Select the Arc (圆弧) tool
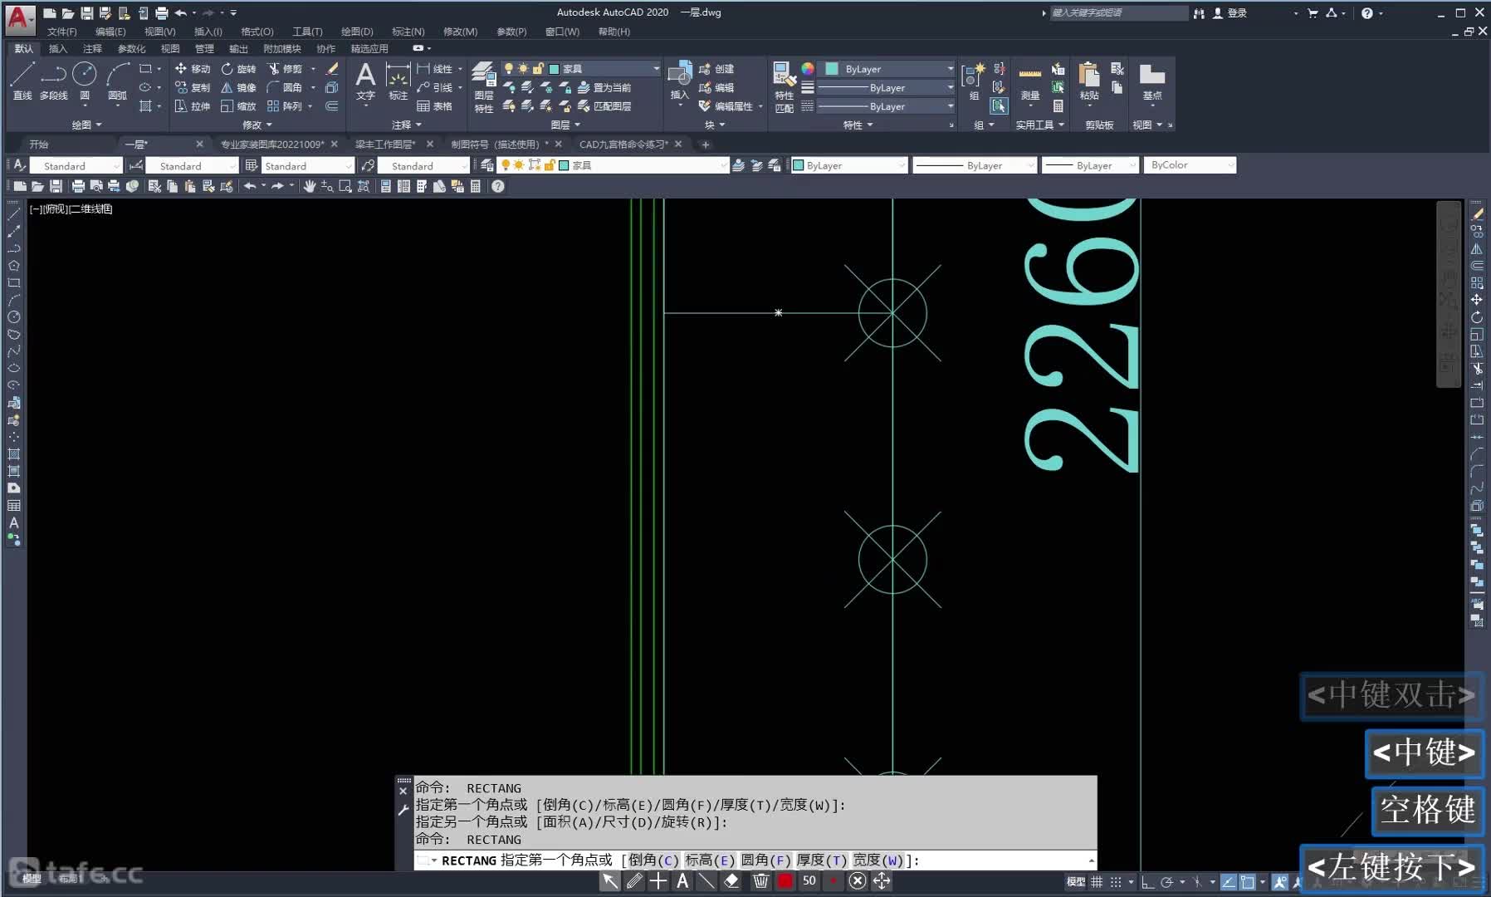The width and height of the screenshot is (1491, 897). coord(117,81)
